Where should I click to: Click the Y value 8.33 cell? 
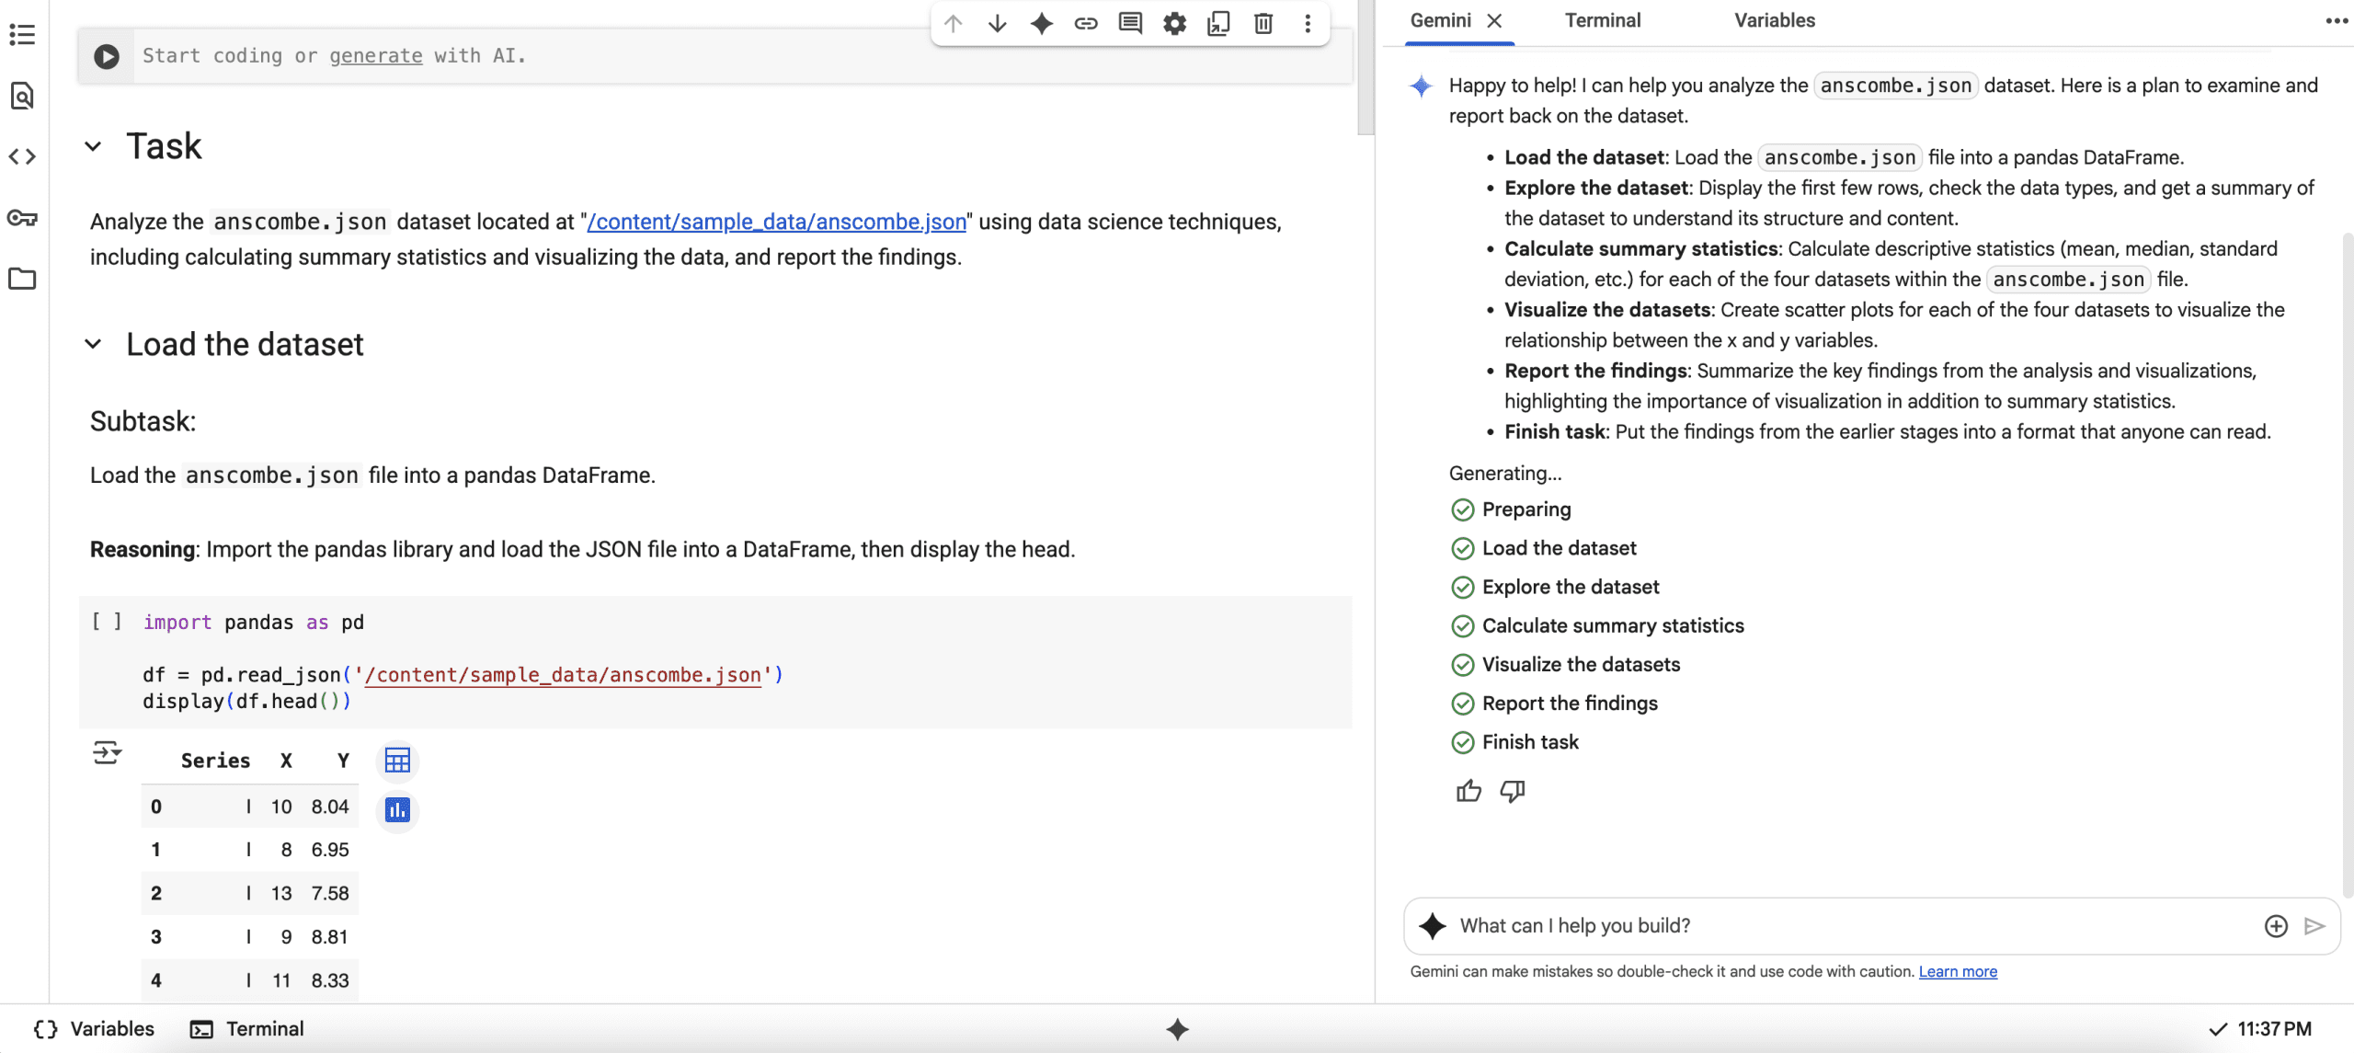(330, 980)
